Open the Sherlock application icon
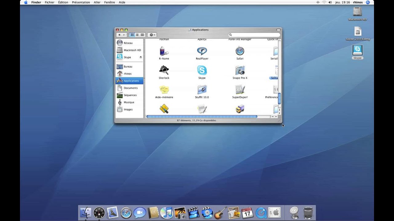Screen dimensions: 394x221 [x=164, y=70]
